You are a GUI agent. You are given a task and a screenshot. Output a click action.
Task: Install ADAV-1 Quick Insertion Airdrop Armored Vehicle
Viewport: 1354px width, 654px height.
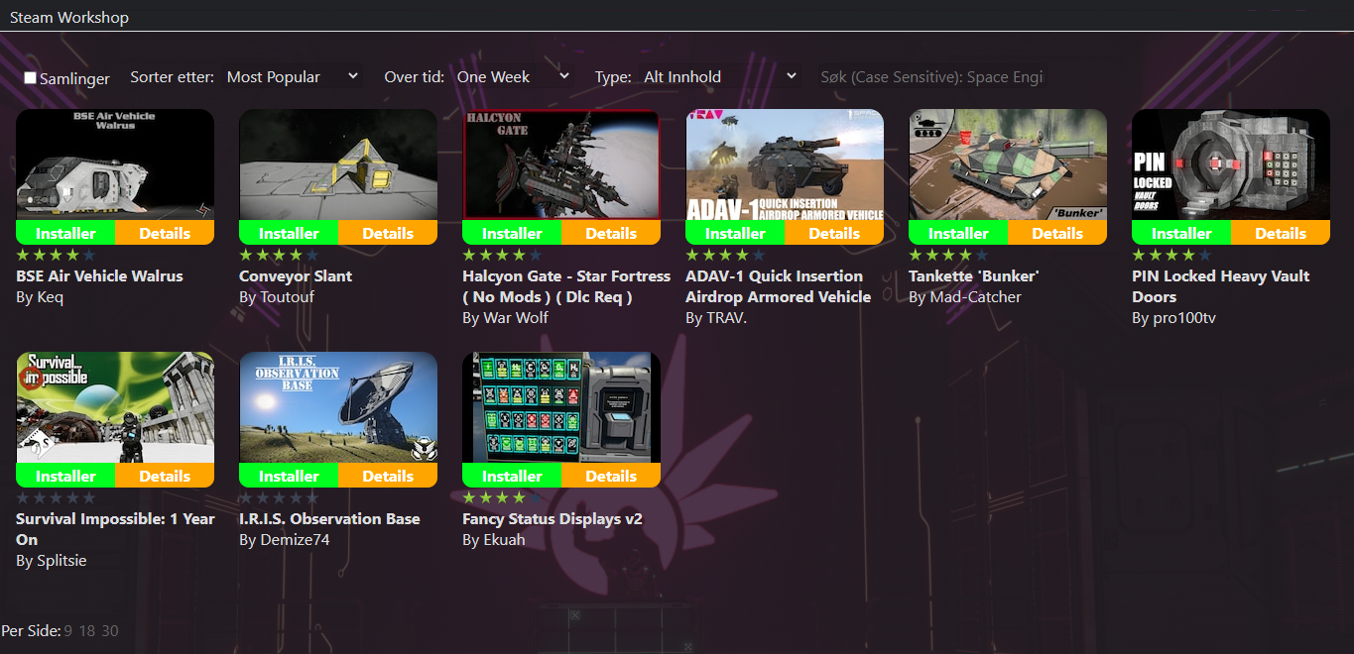735,233
